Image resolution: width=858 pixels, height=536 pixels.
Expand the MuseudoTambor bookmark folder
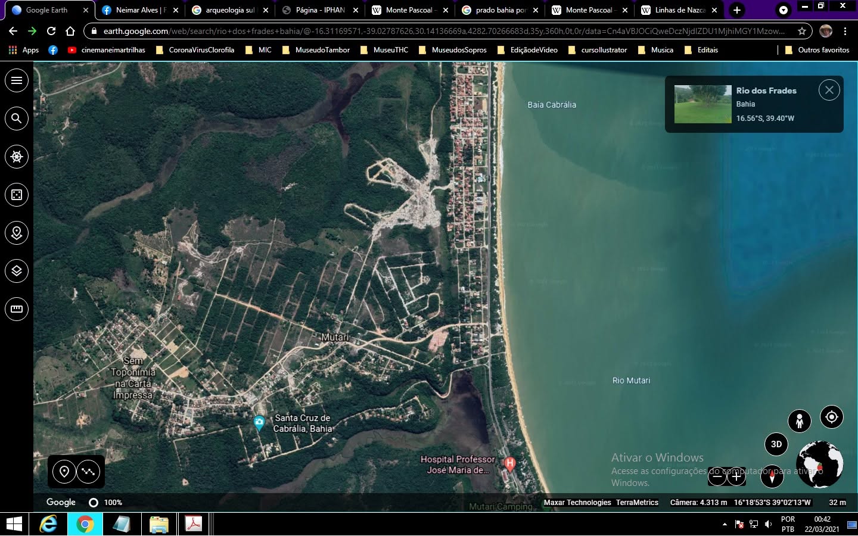[316, 50]
